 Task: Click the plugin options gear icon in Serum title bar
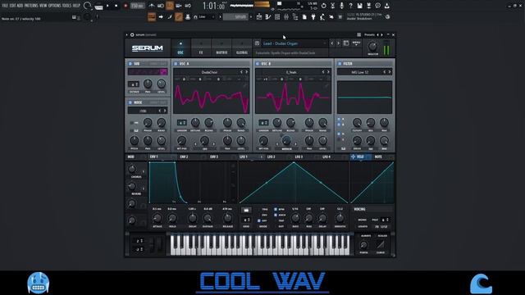tap(132, 34)
